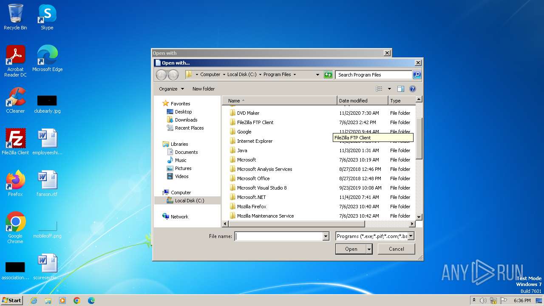Select clubearly.jpg file on desktop
The height and width of the screenshot is (306, 544).
tap(47, 104)
